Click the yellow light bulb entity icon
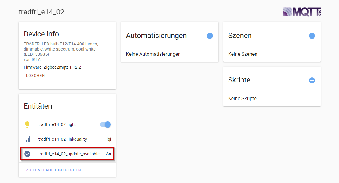The image size is (339, 183). pyautogui.click(x=27, y=124)
